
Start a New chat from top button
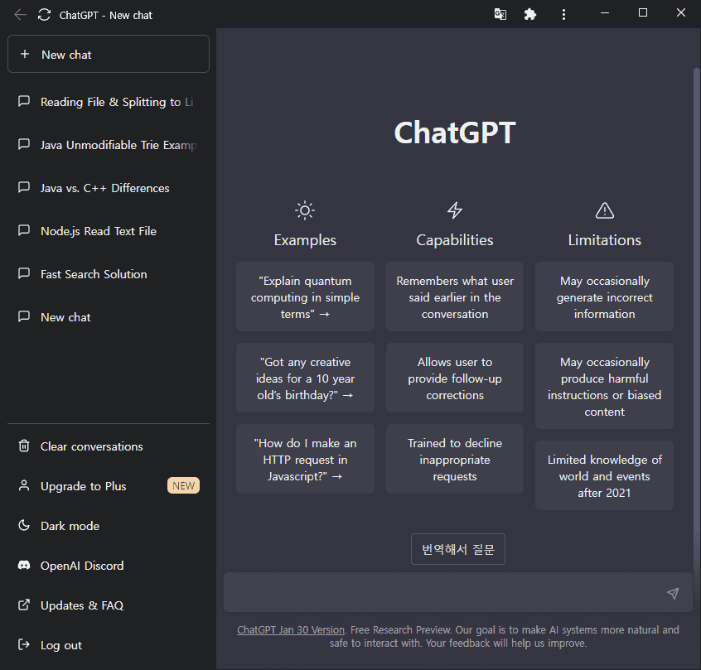coord(109,54)
